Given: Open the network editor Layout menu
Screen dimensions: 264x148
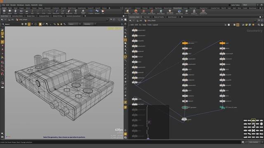Looking at the screenshot, I should tap(155, 25).
